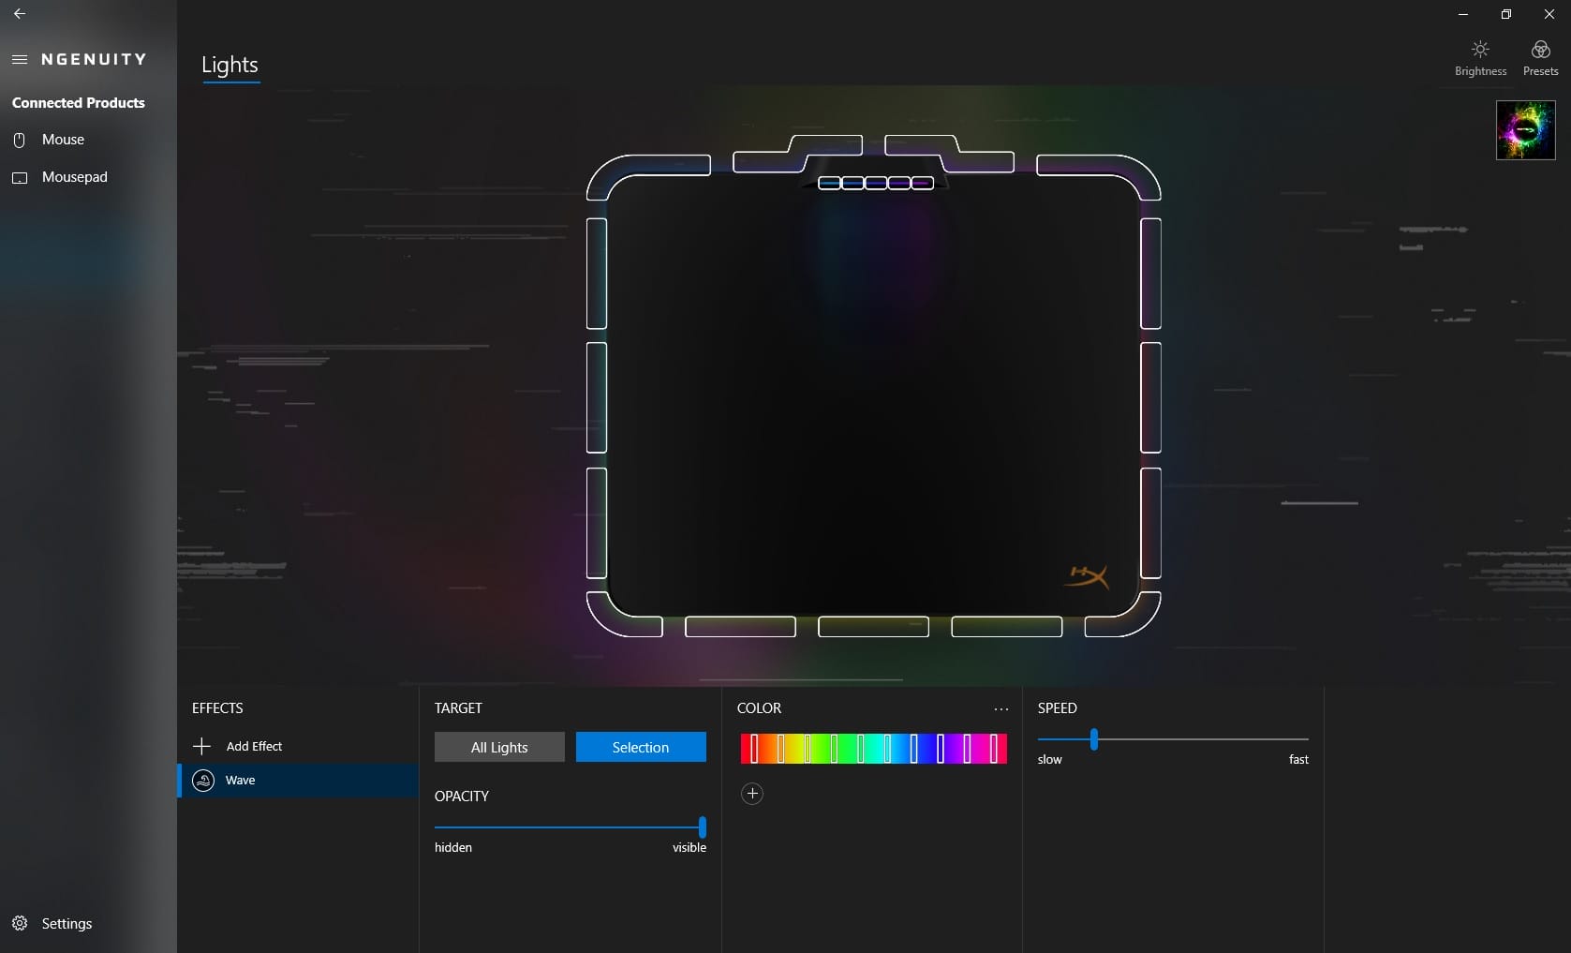Open the Presets panel
Viewport: 1571px width, 953px height.
pyautogui.click(x=1540, y=58)
